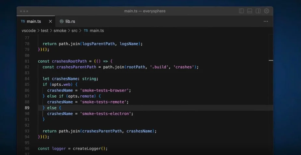Switch to the lib.rs tab

70,21
